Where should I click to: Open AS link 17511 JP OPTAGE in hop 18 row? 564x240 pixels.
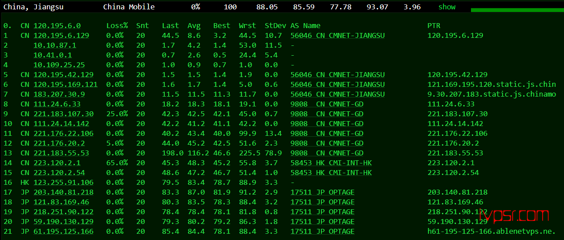[x=322, y=202]
